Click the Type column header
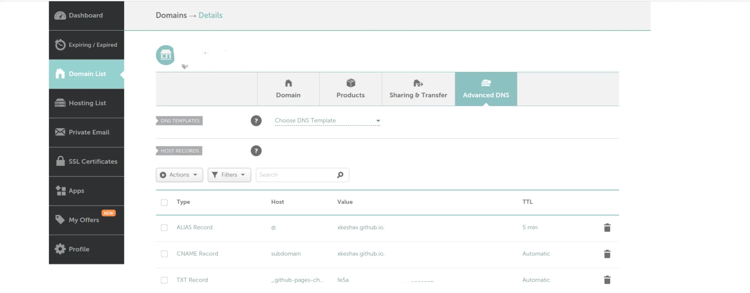This screenshot has height=293, width=750. [183, 202]
